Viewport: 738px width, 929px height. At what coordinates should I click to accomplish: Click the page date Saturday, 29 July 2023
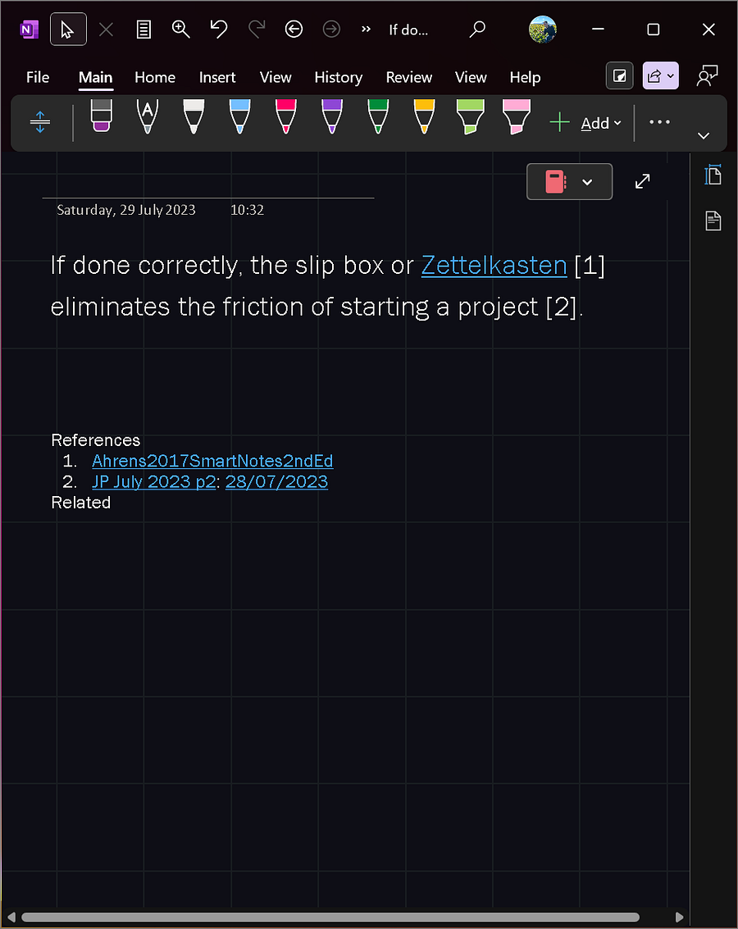(126, 210)
